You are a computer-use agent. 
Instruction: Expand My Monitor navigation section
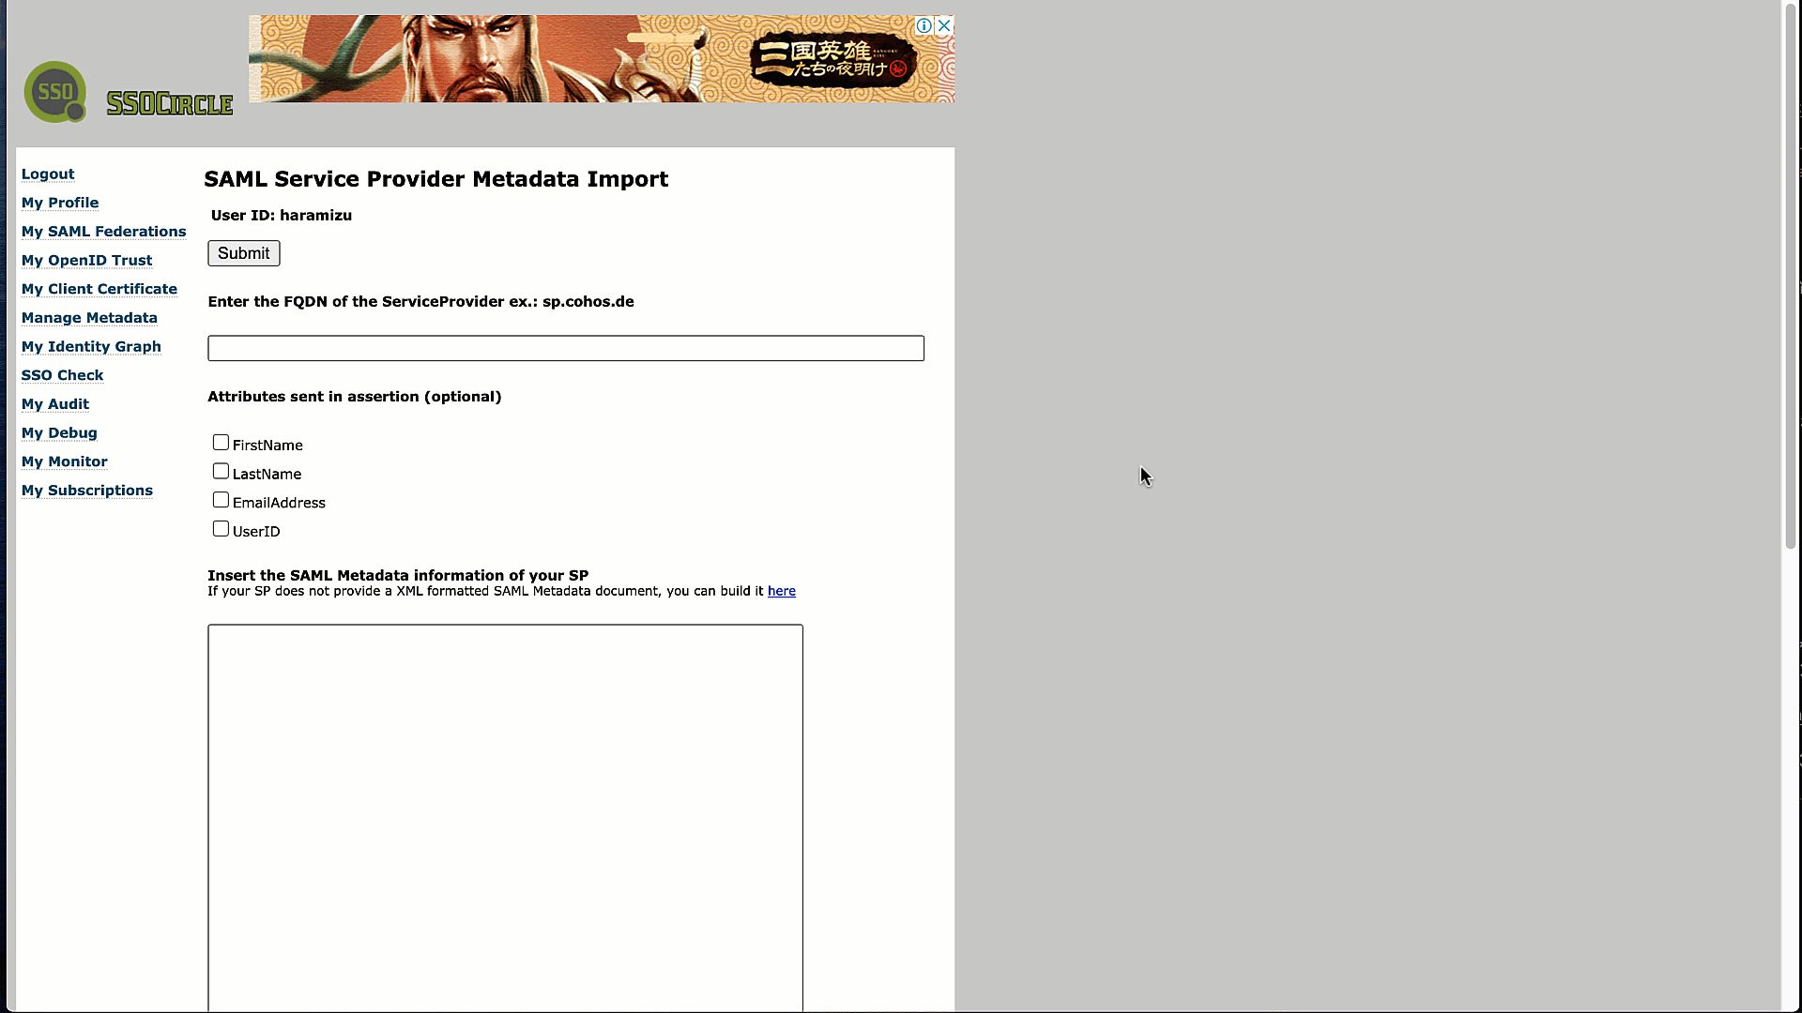(x=65, y=461)
